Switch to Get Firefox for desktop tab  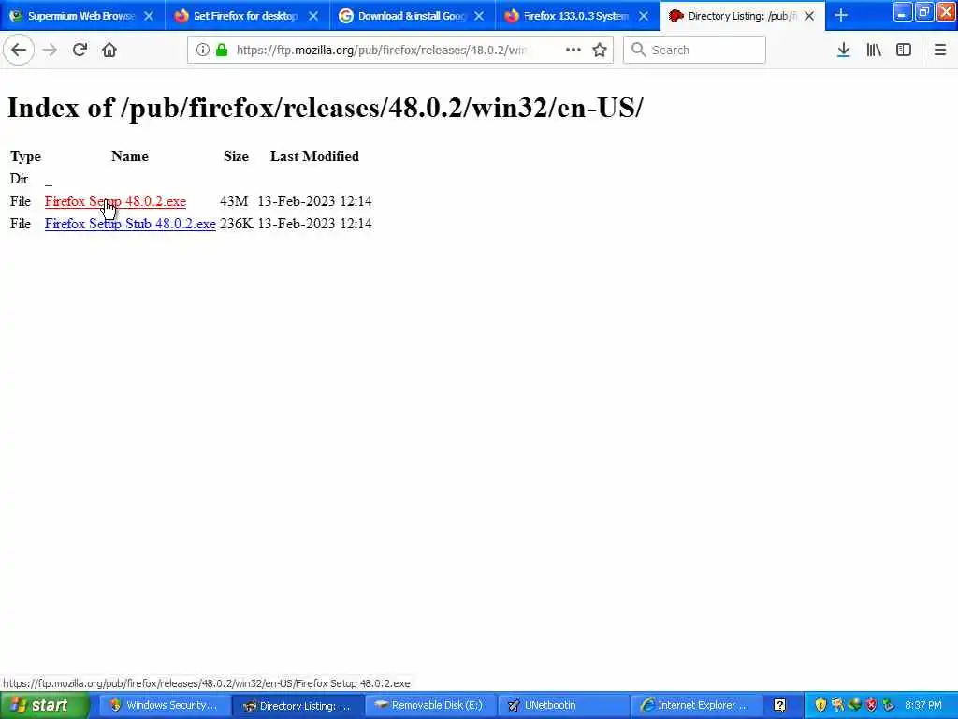245,16
